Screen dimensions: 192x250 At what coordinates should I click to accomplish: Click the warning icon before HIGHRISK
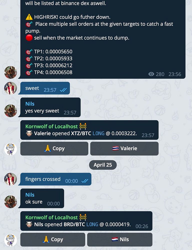[29, 17]
